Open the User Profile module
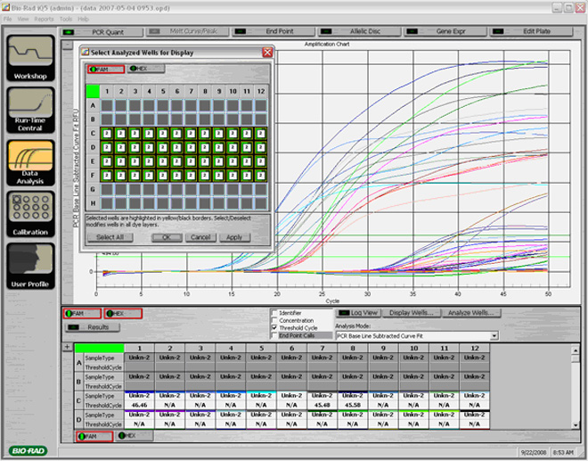Image resolution: width=588 pixels, height=461 pixels. (x=31, y=266)
